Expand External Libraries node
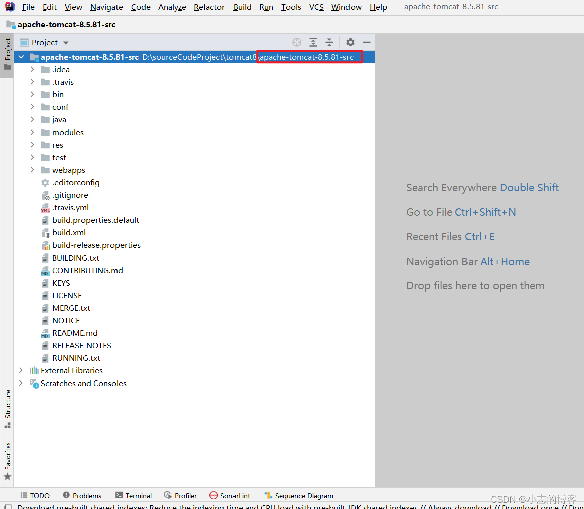This screenshot has height=509, width=584. (21, 370)
